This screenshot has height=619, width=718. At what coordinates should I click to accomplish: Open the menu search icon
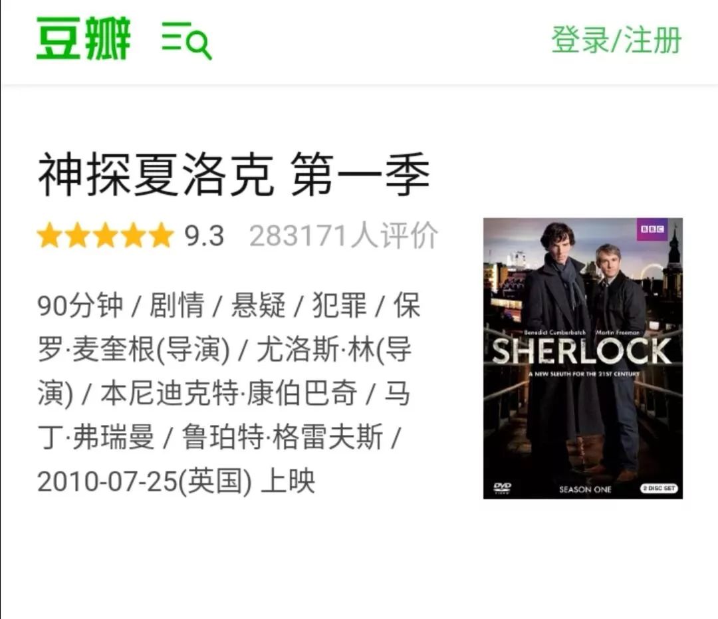(187, 41)
